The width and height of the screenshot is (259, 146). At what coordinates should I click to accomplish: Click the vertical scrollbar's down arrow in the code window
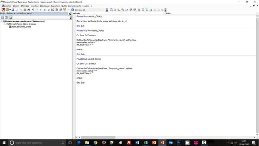tap(257, 135)
